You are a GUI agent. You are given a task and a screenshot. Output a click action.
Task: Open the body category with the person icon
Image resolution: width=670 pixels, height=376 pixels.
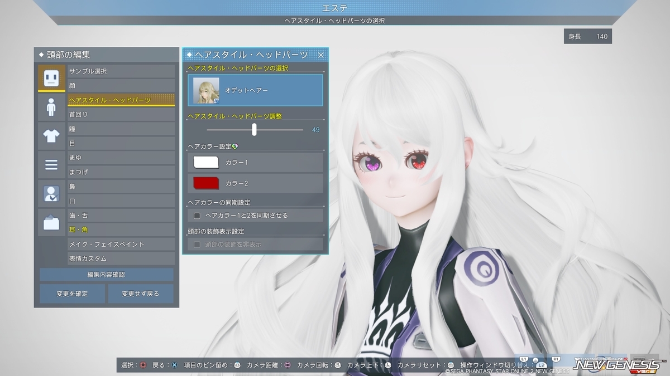tap(51, 106)
